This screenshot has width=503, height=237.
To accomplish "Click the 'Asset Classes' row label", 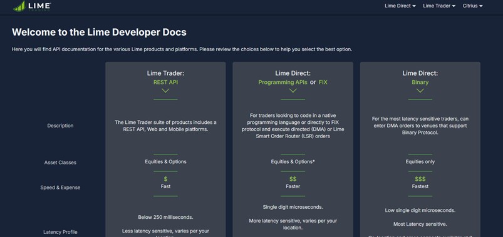I will pyautogui.click(x=60, y=163).
